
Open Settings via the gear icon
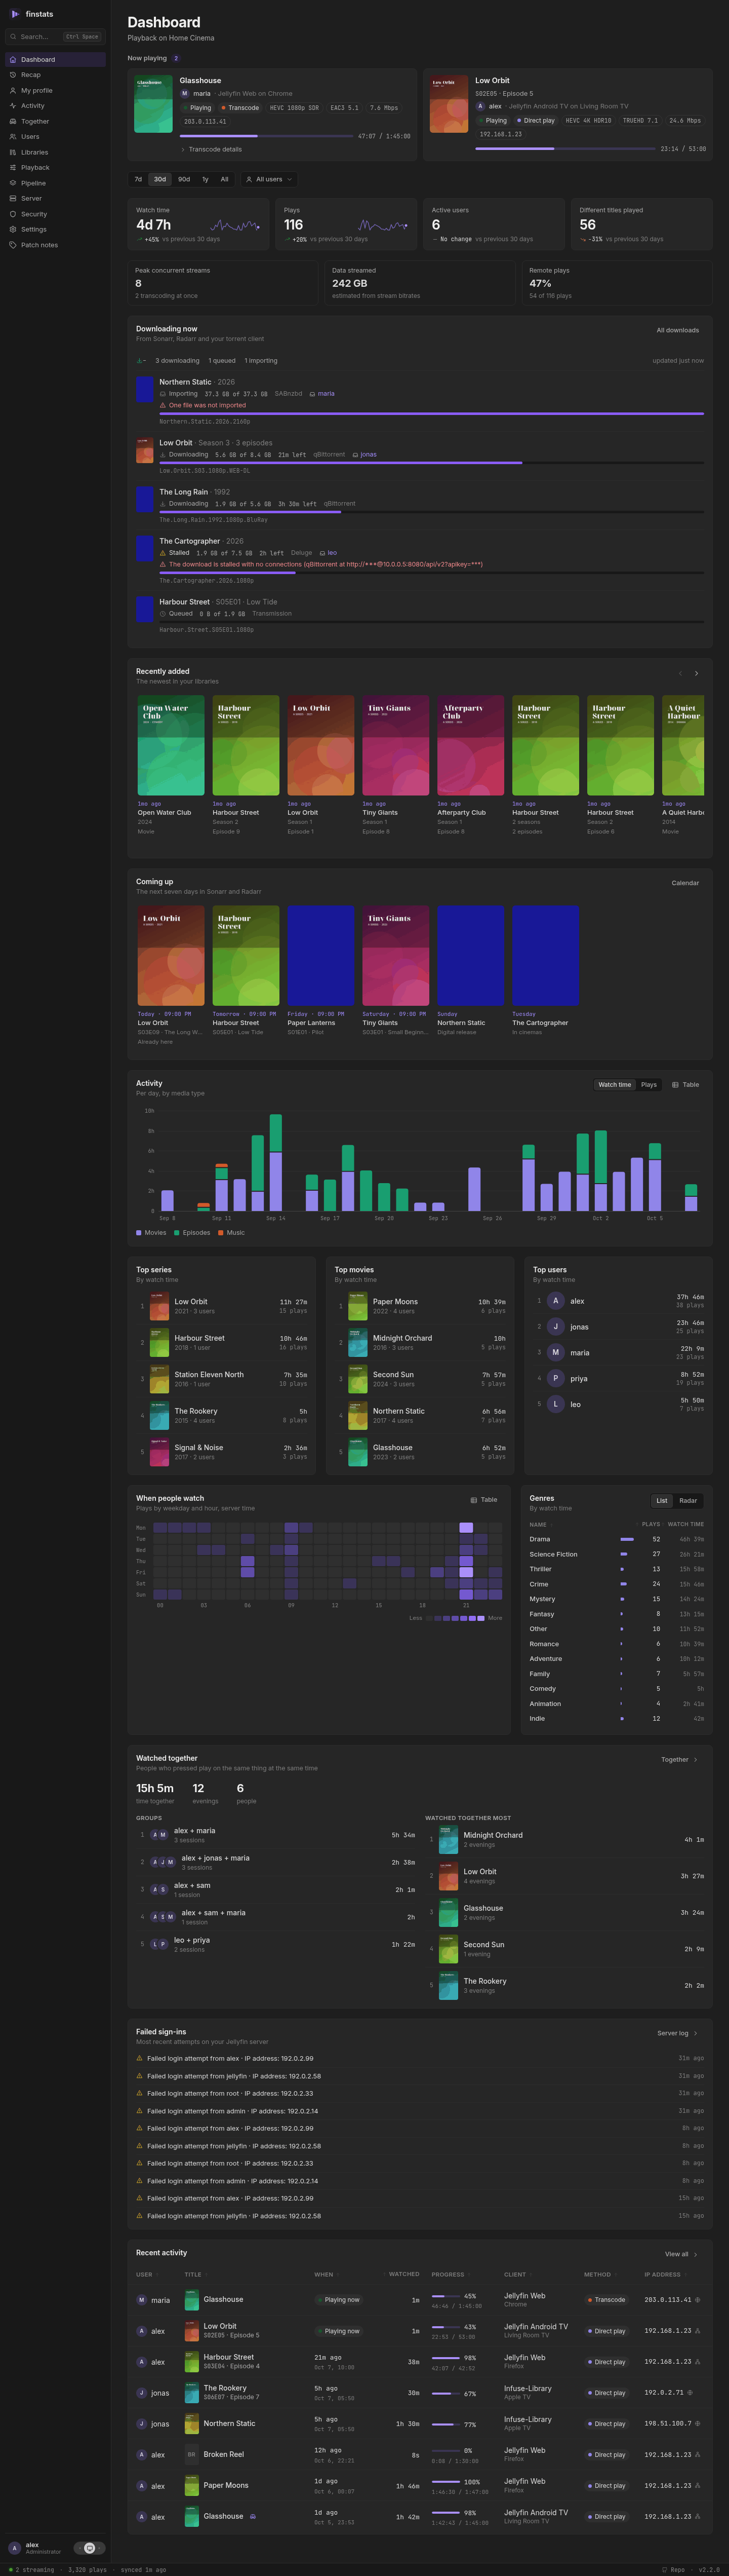click(13, 229)
